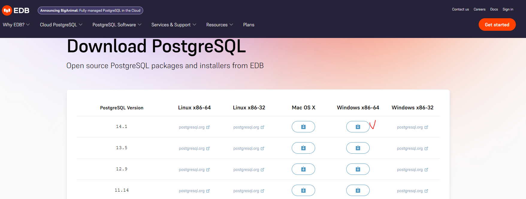The height and width of the screenshot is (199, 526).
Task: Click the 'Open source PostgreSQL packages' subtitle
Action: [165, 66]
